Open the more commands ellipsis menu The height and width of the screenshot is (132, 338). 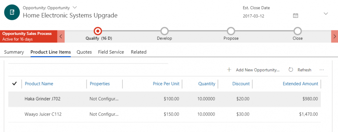point(322,70)
